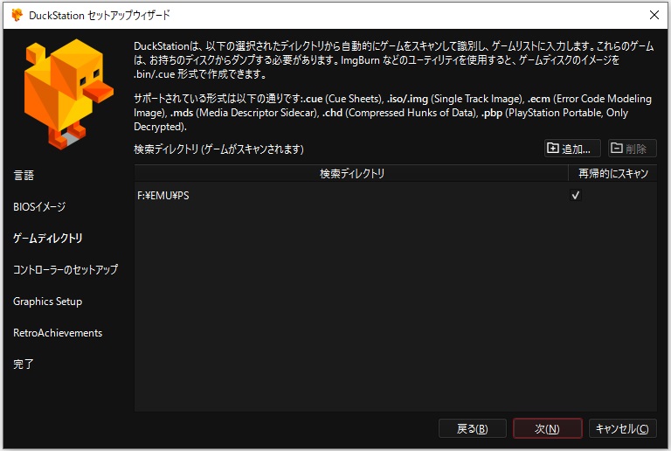This screenshot has height=451, width=671.
Task: Click the 戻る(B) back button
Action: tap(473, 428)
